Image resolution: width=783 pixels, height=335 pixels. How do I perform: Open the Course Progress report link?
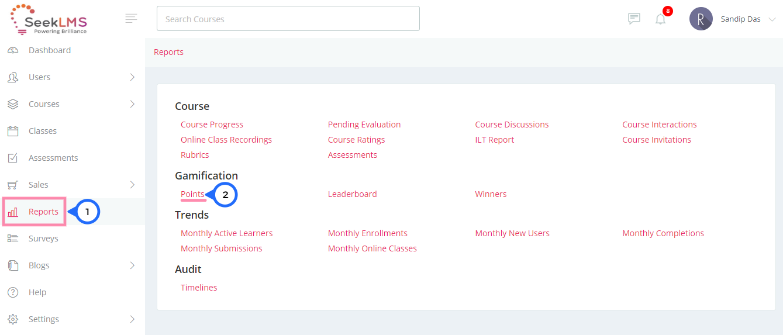click(212, 125)
